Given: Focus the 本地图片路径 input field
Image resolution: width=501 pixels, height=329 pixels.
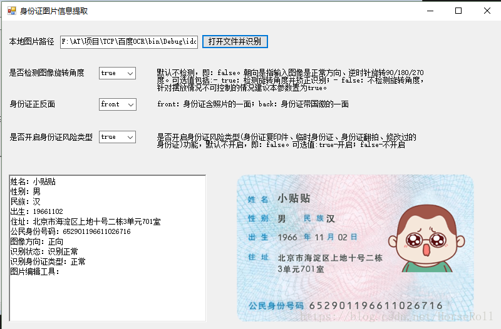Looking at the screenshot, I should click(129, 42).
